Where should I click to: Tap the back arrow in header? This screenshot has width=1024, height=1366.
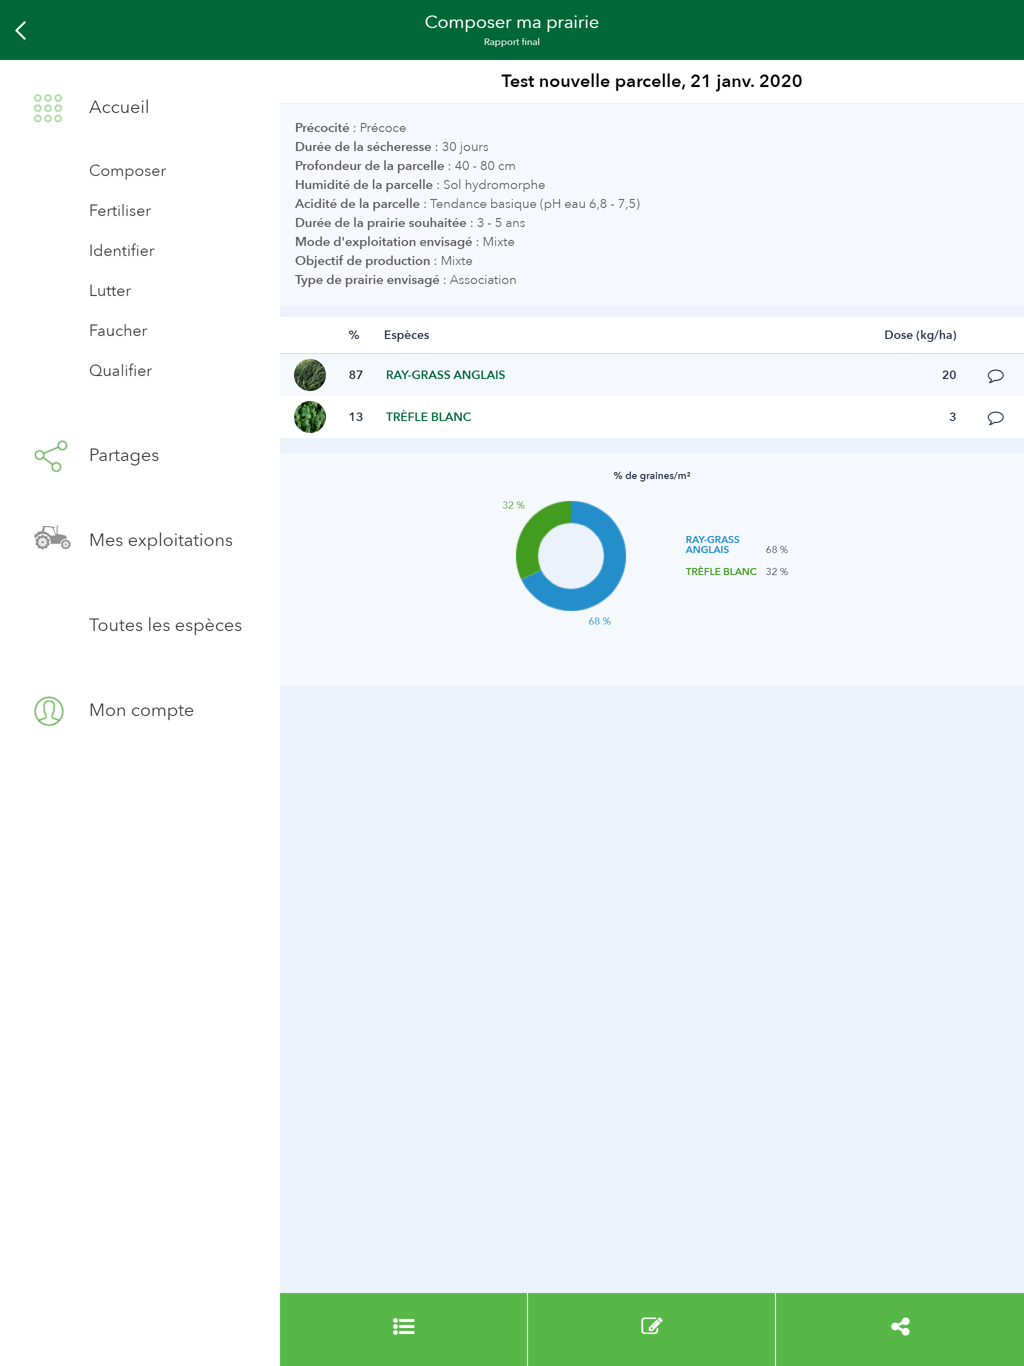[21, 30]
